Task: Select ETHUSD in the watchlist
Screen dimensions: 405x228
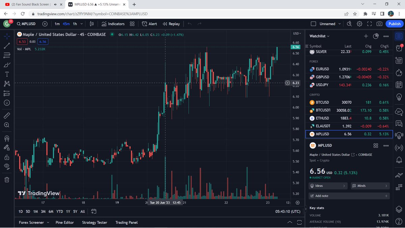Action: tap(349, 118)
